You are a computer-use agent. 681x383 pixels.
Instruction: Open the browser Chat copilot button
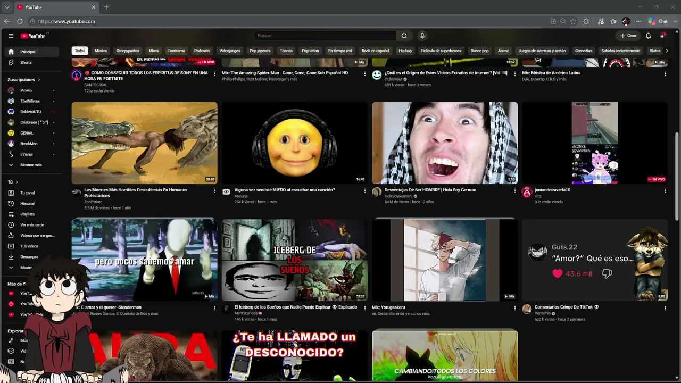pos(658,21)
